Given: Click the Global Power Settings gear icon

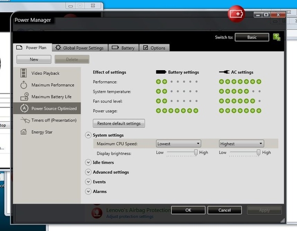Looking at the screenshot, I should tap(58, 47).
